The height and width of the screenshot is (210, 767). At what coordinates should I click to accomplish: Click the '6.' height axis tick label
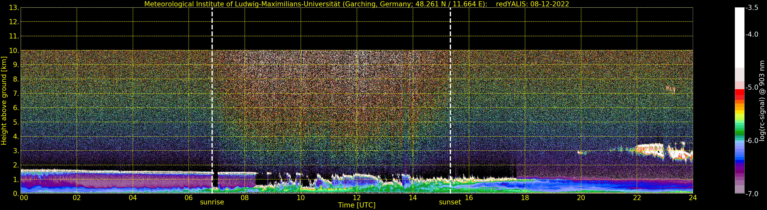pyautogui.click(x=16, y=108)
